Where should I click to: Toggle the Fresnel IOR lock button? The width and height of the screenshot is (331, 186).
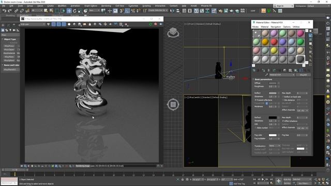(267, 103)
